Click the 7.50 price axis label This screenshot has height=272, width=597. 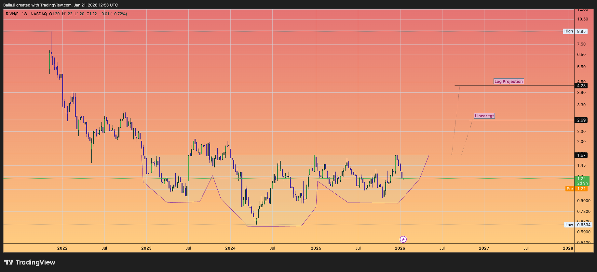(581, 44)
